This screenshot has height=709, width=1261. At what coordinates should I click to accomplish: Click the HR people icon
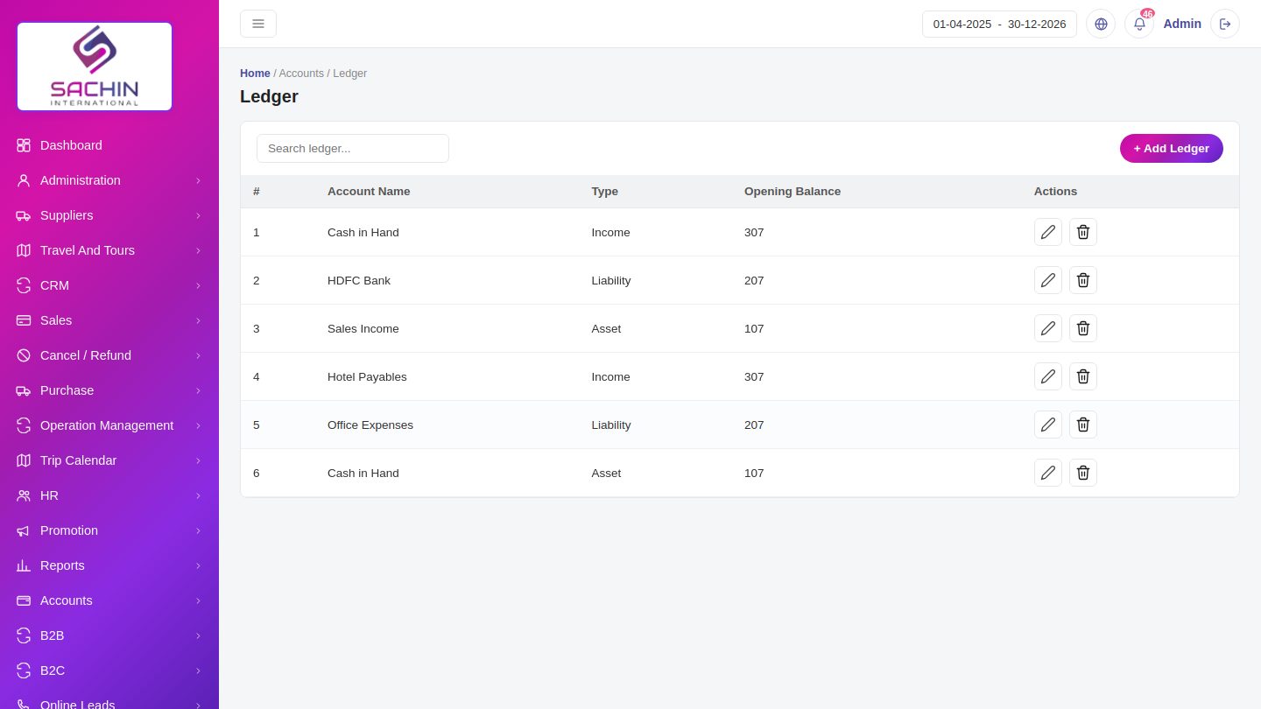[x=24, y=495]
